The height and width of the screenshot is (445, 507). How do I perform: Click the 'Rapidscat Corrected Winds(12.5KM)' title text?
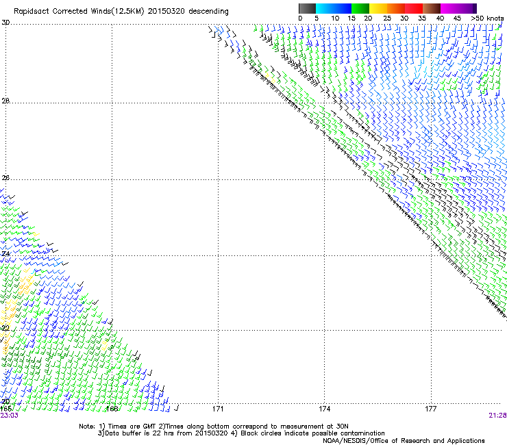point(79,12)
